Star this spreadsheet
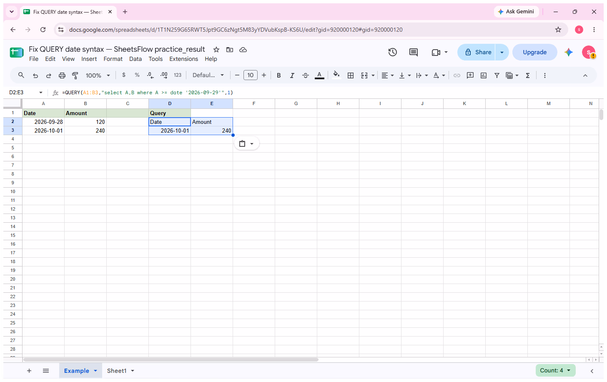 (x=216, y=50)
